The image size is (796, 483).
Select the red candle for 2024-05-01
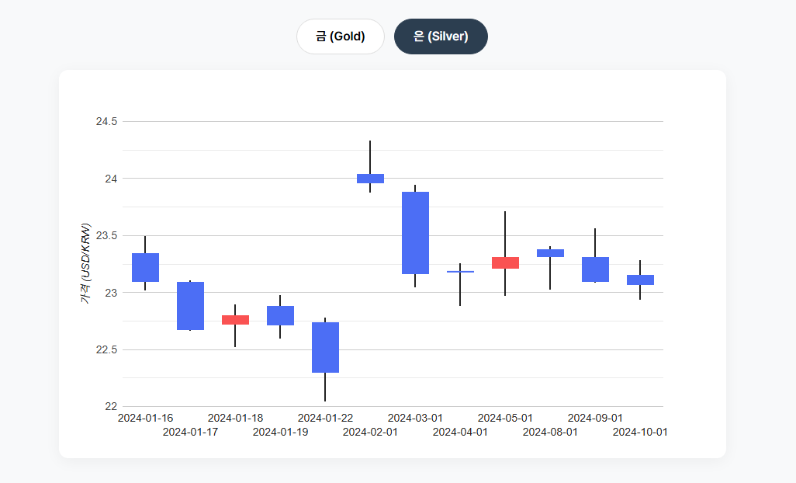click(x=505, y=262)
